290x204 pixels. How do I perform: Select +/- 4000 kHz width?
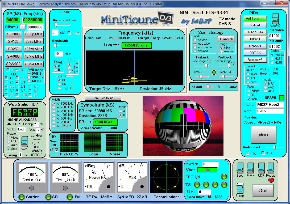click(54, 107)
